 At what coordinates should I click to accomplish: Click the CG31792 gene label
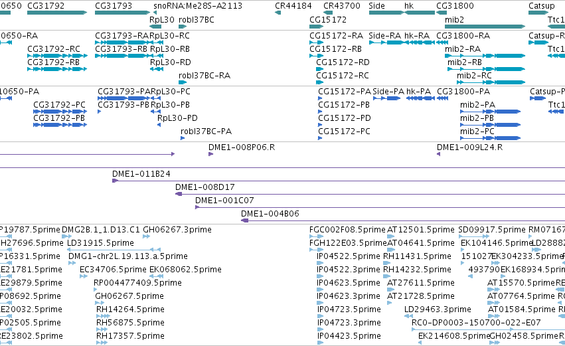point(46,6)
